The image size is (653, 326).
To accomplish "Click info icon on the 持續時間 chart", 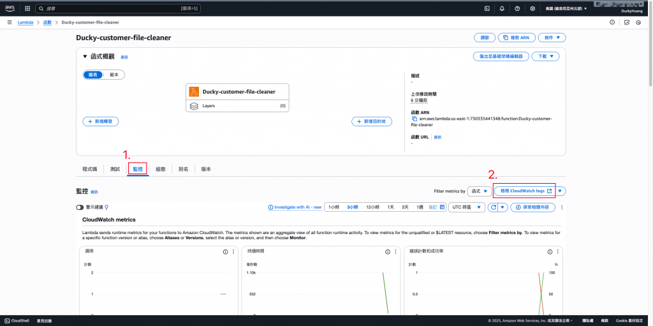I will (x=387, y=252).
